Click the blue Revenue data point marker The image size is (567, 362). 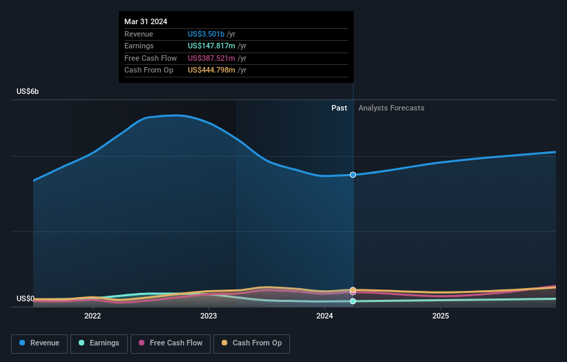(x=353, y=175)
